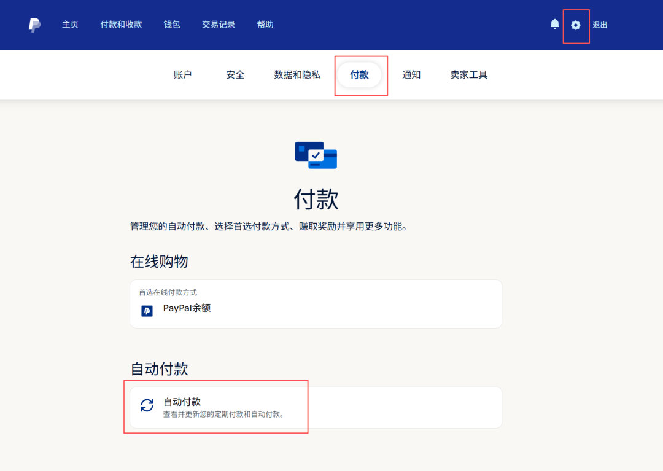The height and width of the screenshot is (471, 663).
Task: Select 付款和收款 in the top navigation
Action: point(120,25)
